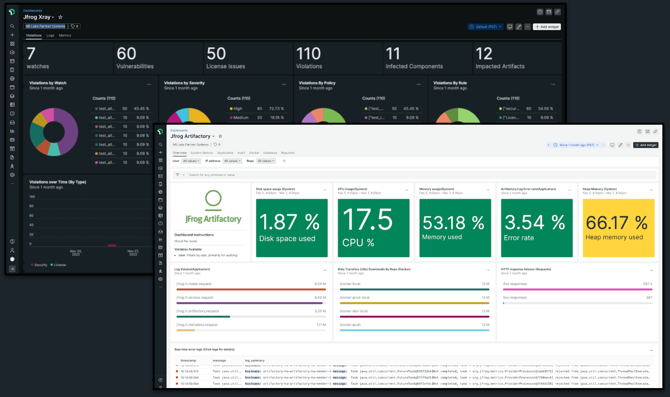Copy link icon in Artifactory window header

click(655, 132)
